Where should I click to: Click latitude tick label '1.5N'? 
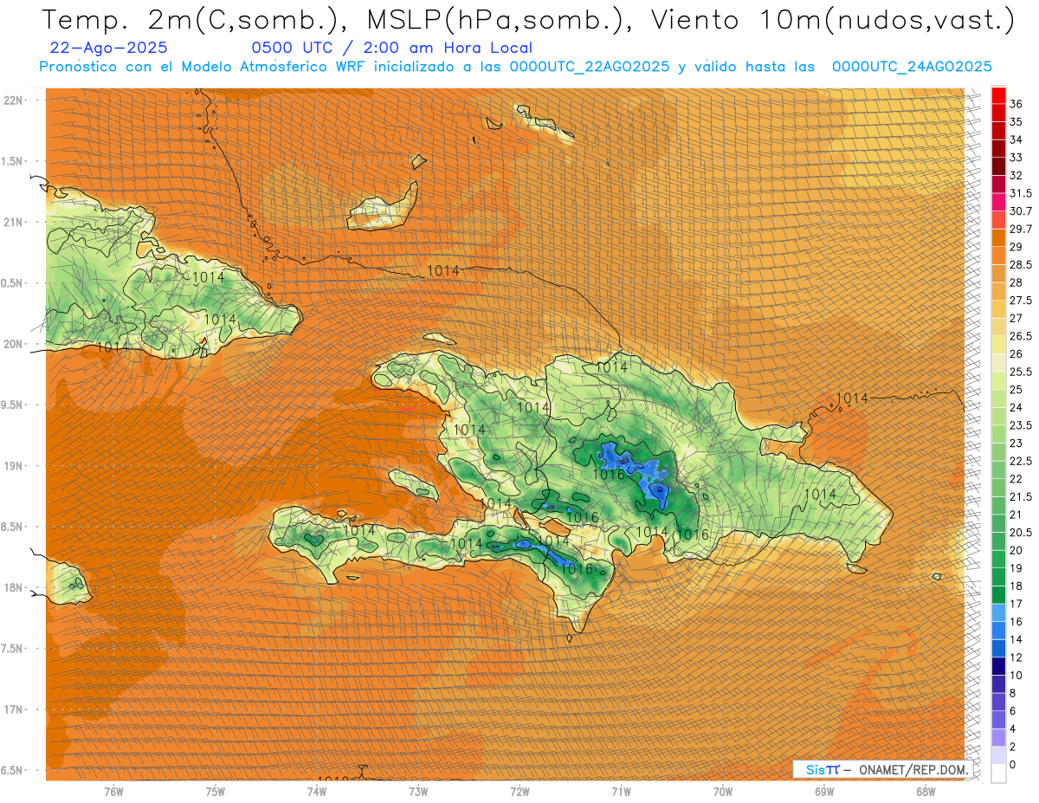11,161
